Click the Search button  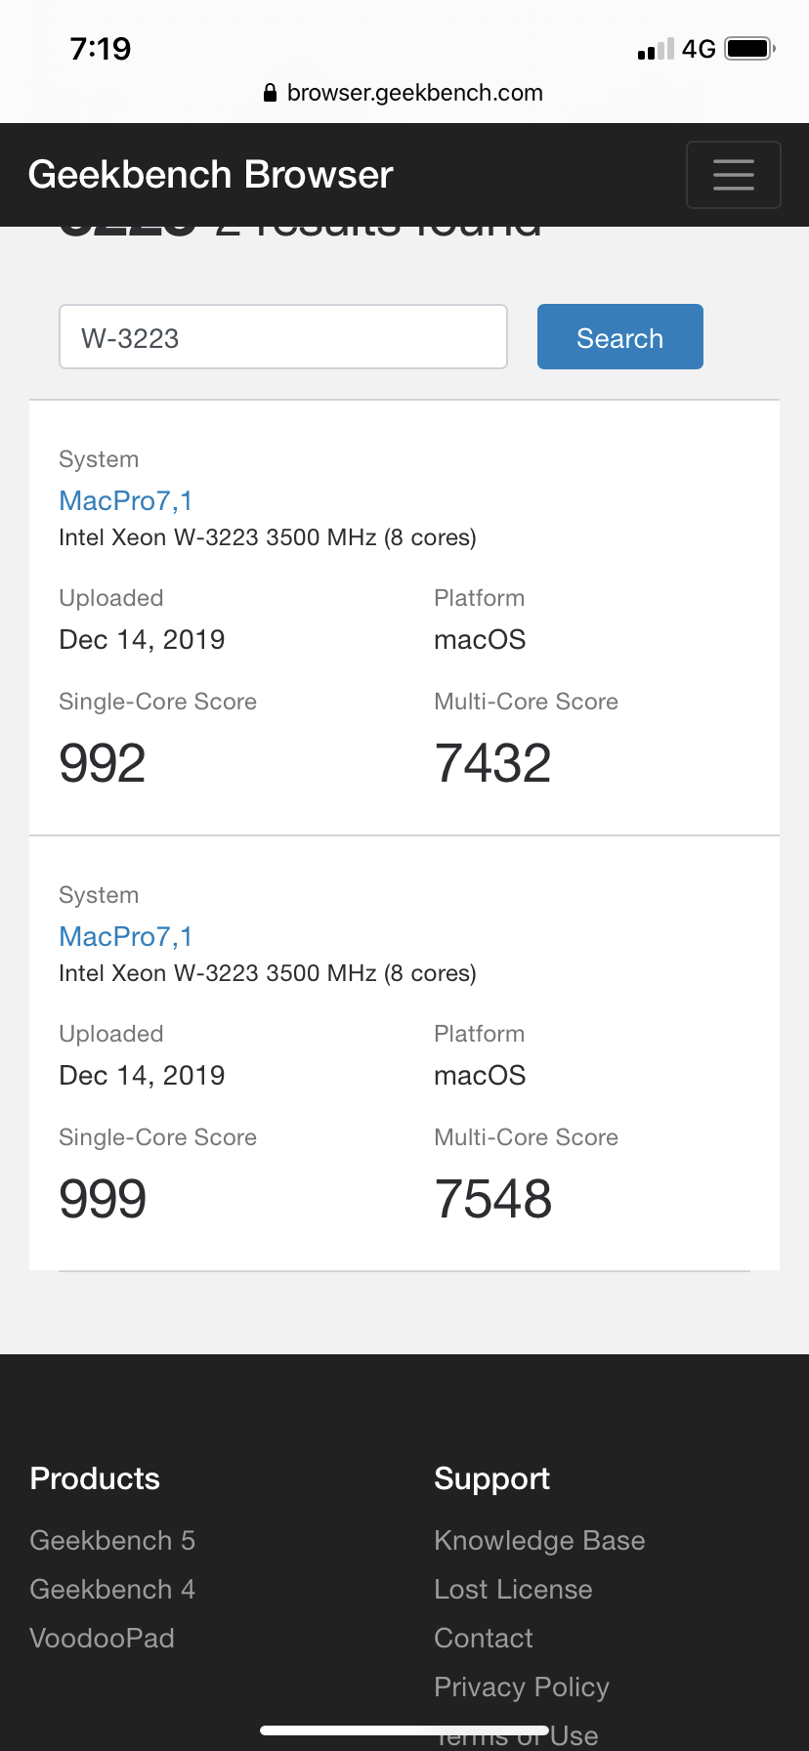point(620,337)
